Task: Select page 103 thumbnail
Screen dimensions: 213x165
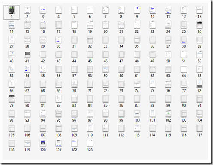Action: point(184,113)
